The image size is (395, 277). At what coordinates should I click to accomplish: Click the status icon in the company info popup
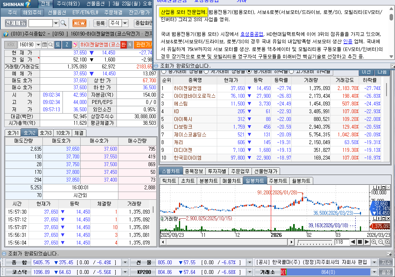click(156, 66)
